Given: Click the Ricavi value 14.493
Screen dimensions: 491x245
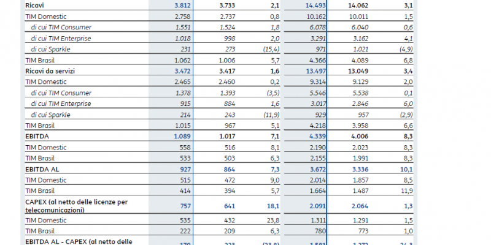Looking at the screenshot, I should [x=315, y=6].
